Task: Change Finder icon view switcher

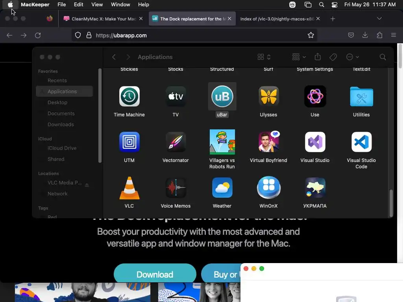Action: [x=264, y=57]
